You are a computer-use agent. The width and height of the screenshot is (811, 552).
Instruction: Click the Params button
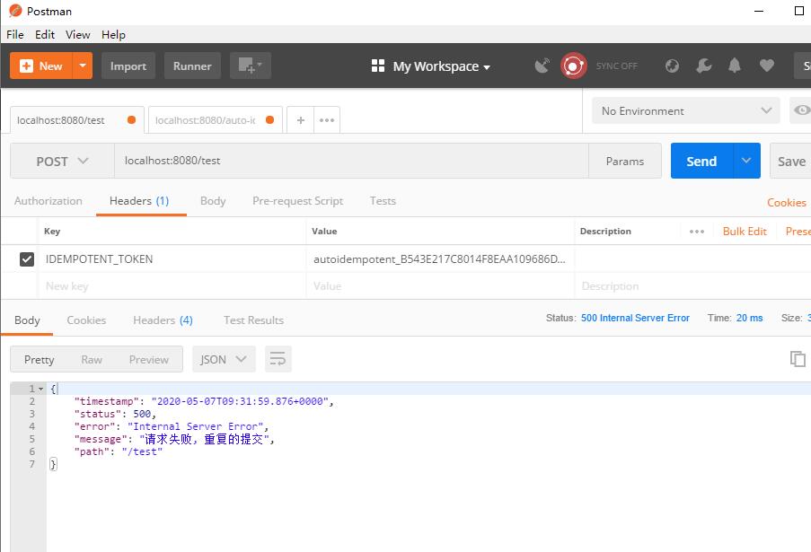point(625,162)
